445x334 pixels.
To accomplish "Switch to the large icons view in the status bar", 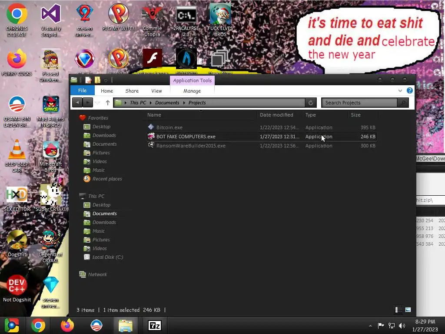I will tap(408, 310).
